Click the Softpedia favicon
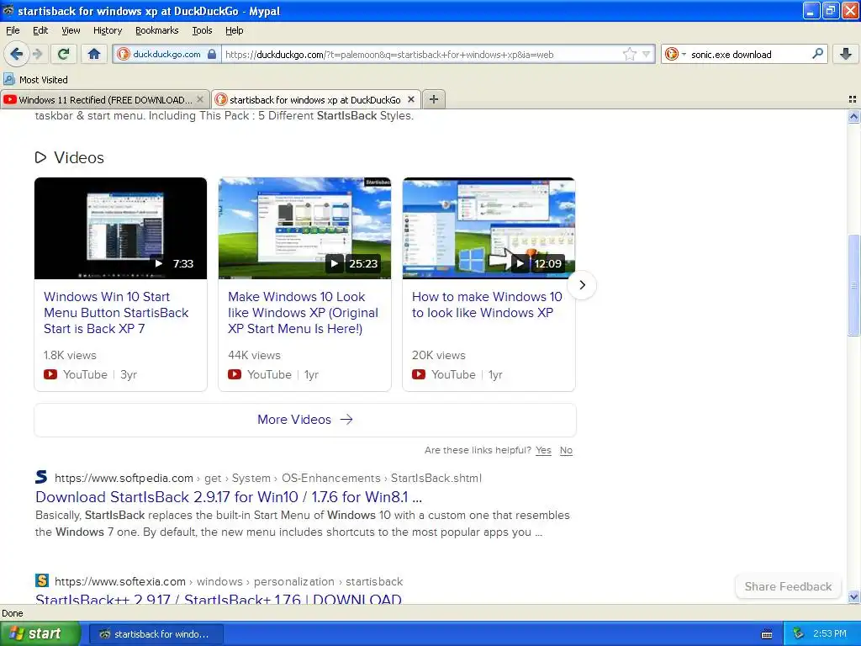Viewport: 861px width, 646px height. click(x=42, y=477)
